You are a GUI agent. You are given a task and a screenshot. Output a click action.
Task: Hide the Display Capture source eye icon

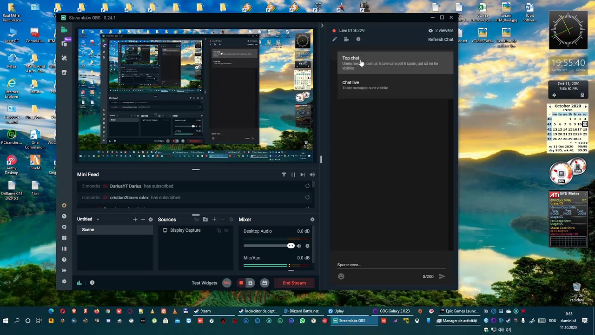(x=226, y=230)
